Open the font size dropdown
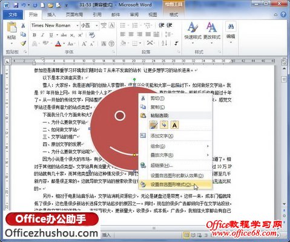The image size is (290, 242). 97,25
